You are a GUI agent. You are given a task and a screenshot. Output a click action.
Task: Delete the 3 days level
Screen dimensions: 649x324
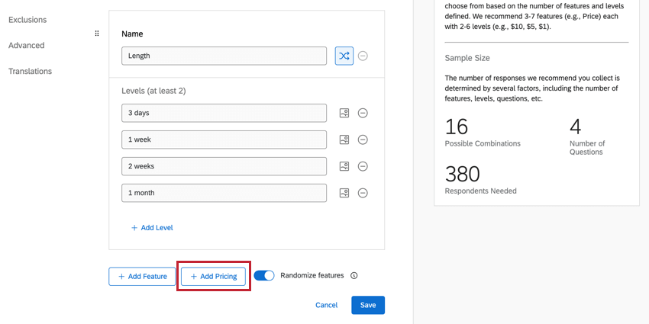pos(363,113)
